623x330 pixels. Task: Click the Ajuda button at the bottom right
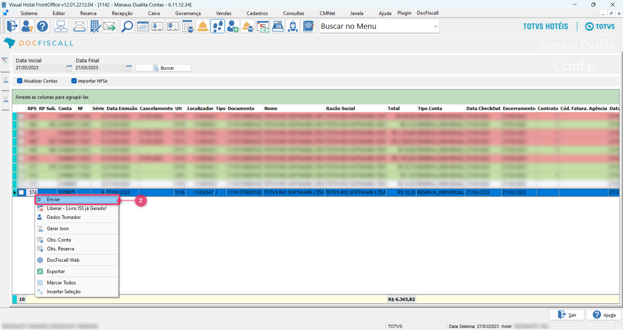(604, 315)
